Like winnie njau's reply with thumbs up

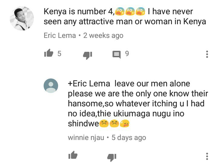coord(73,155)
